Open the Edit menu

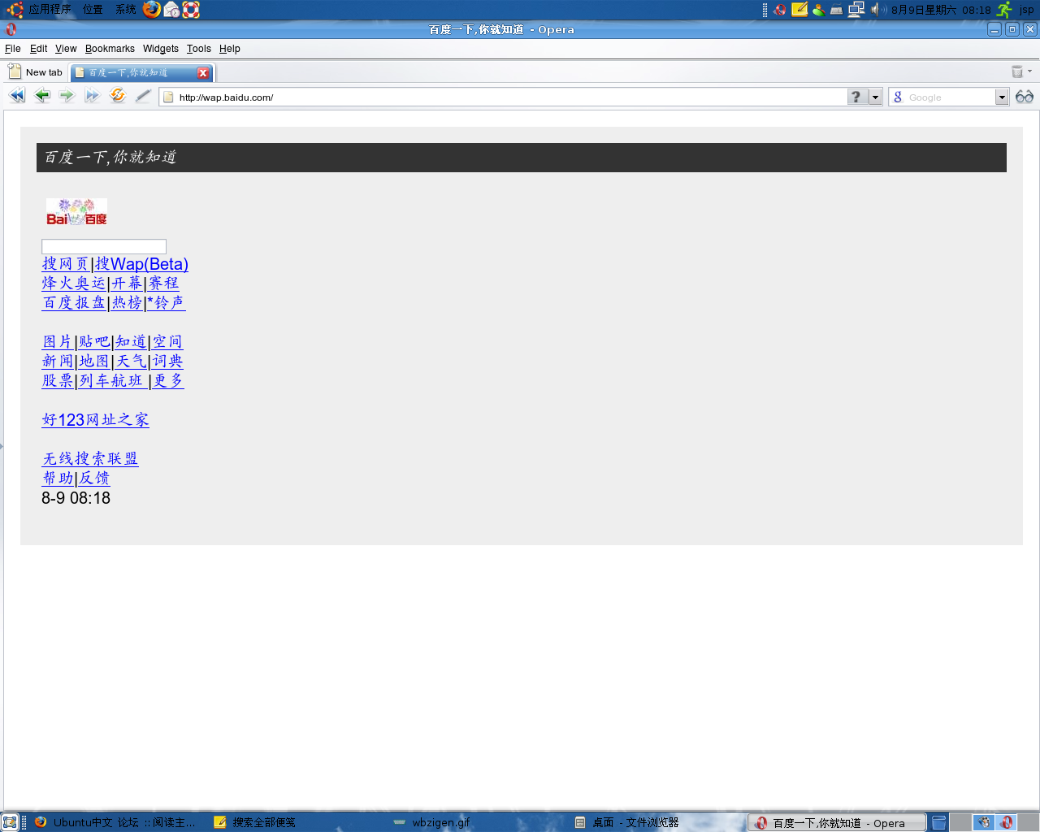(38, 49)
